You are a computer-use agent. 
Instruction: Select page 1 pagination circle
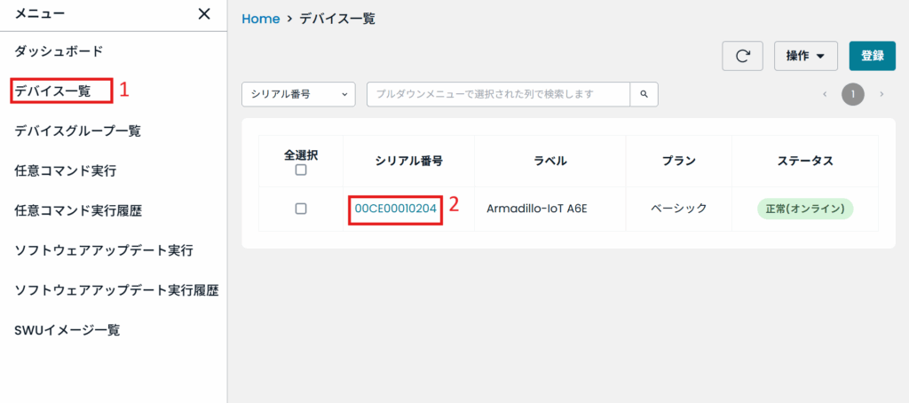(853, 94)
